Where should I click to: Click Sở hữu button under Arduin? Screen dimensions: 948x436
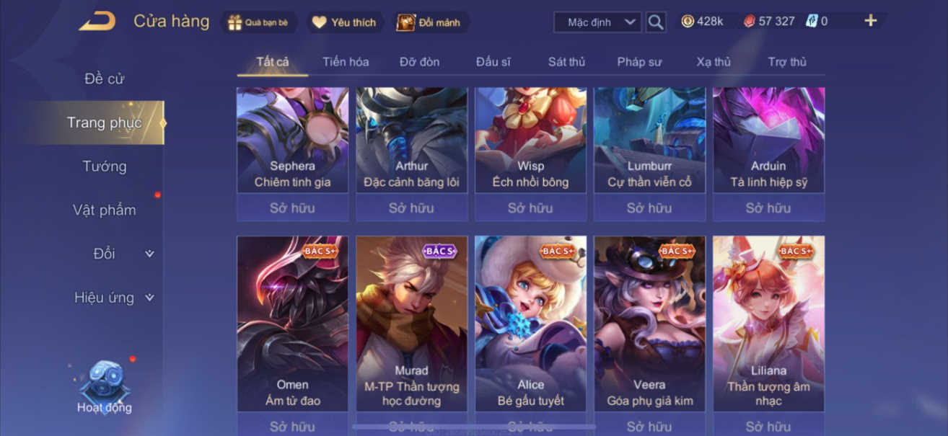(768, 208)
